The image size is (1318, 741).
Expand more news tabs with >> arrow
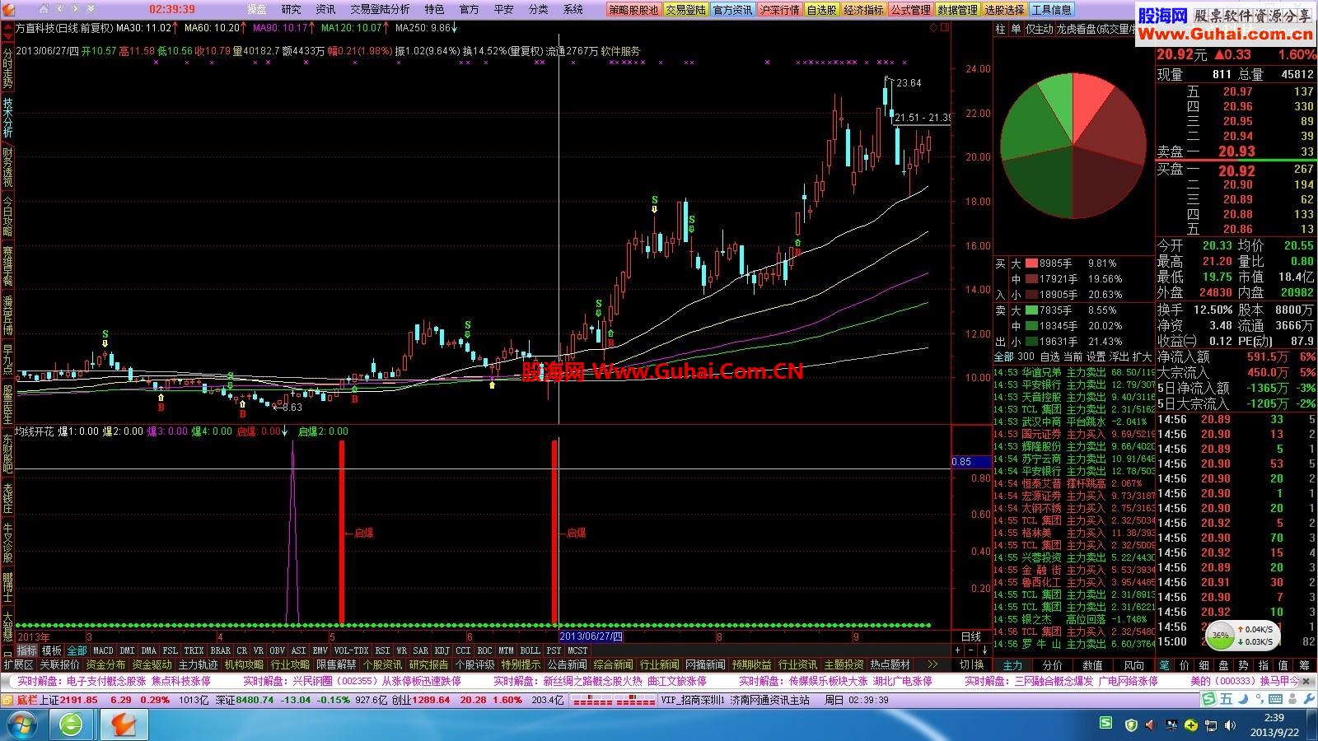[932, 664]
